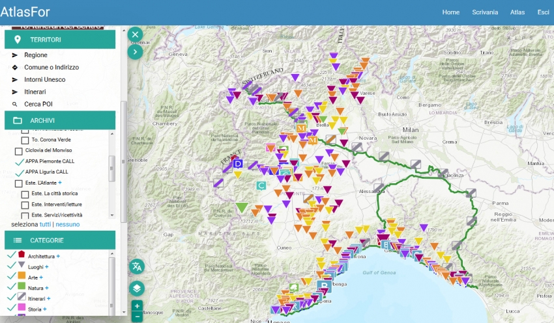Image resolution: width=554 pixels, height=323 pixels.
Task: Expand Este. L'Atlante with its plus sign
Action: pyautogui.click(x=60, y=183)
